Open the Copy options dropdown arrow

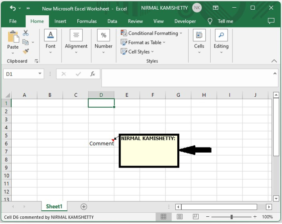coord(33,42)
